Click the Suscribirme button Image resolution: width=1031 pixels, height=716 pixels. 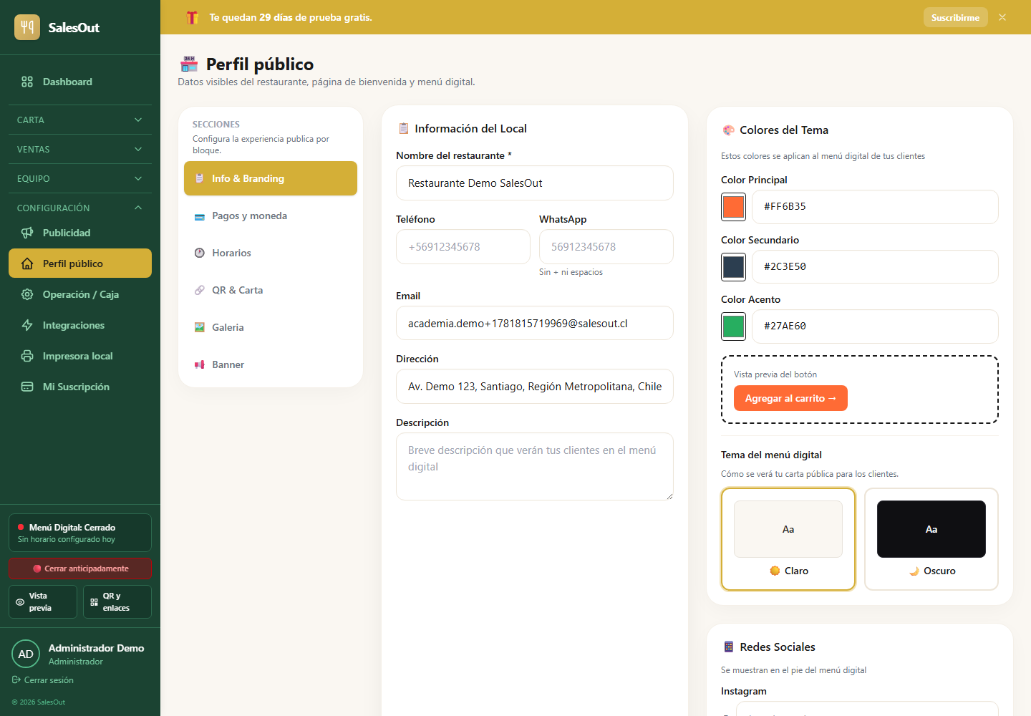[955, 17]
